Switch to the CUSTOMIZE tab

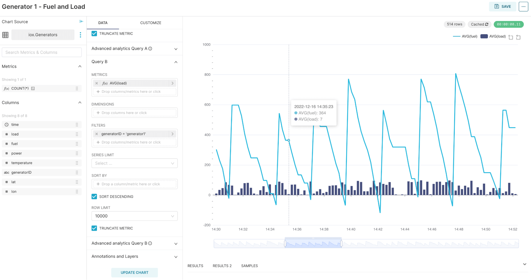(x=151, y=23)
